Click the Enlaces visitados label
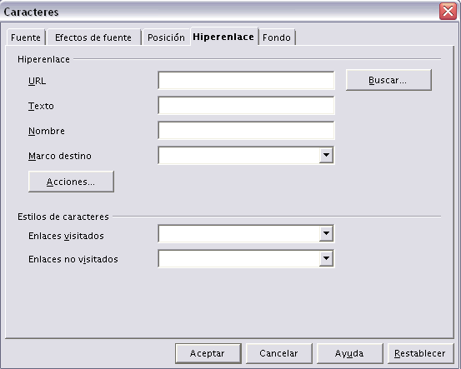Viewport: 461px width, 369px height. click(66, 236)
